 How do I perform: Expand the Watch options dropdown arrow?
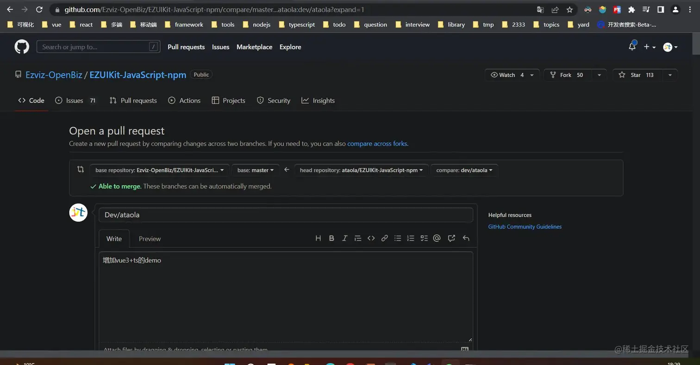click(x=532, y=75)
